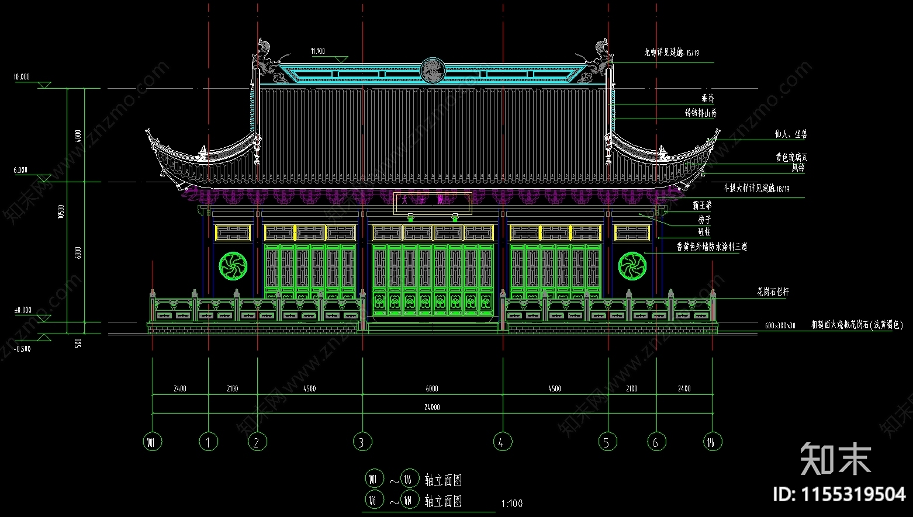Select the annotation 仙人、坐兽
The width and height of the screenshot is (913, 517).
pyautogui.click(x=791, y=134)
